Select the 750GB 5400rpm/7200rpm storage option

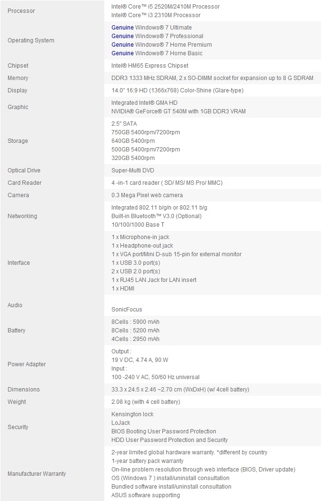[x=146, y=132]
